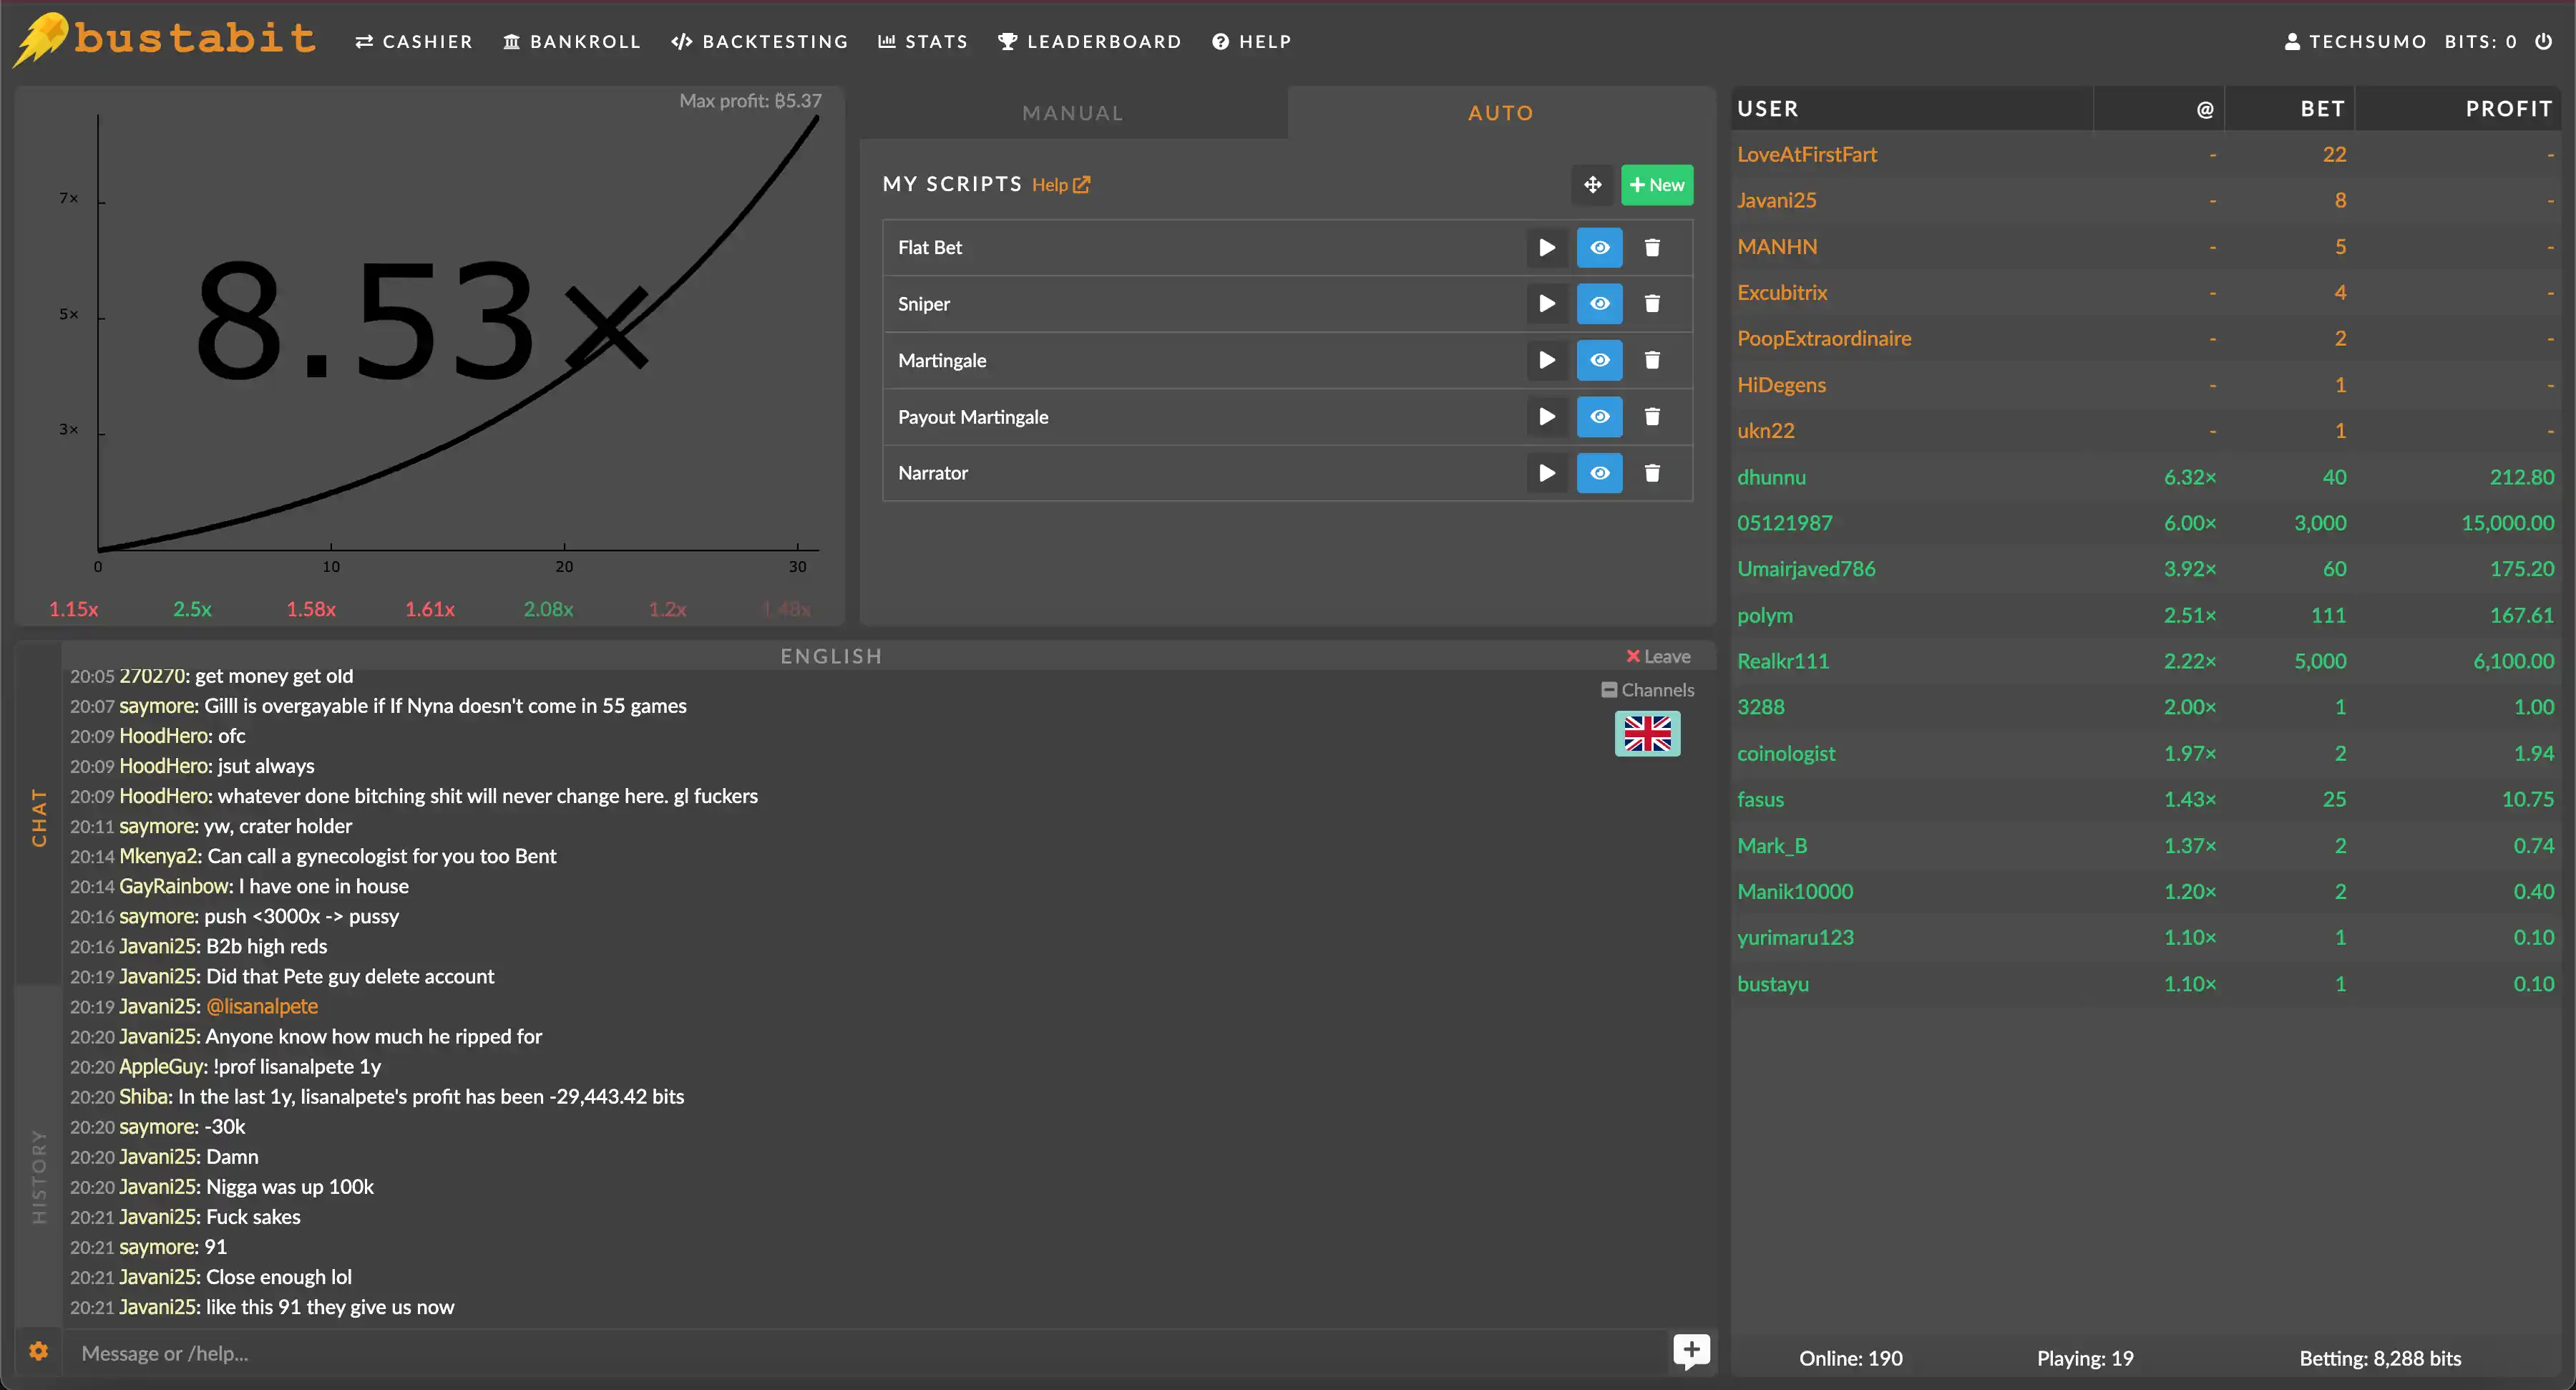Viewport: 2576px width, 1390px height.
Task: Toggle view of Payout Martingale script
Action: tap(1599, 417)
